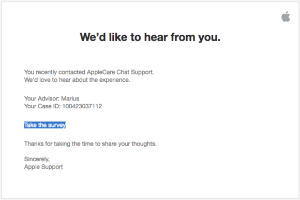The height and width of the screenshot is (200, 300).
Task: Click the word survey in the highlighted link
Action: tap(56, 125)
